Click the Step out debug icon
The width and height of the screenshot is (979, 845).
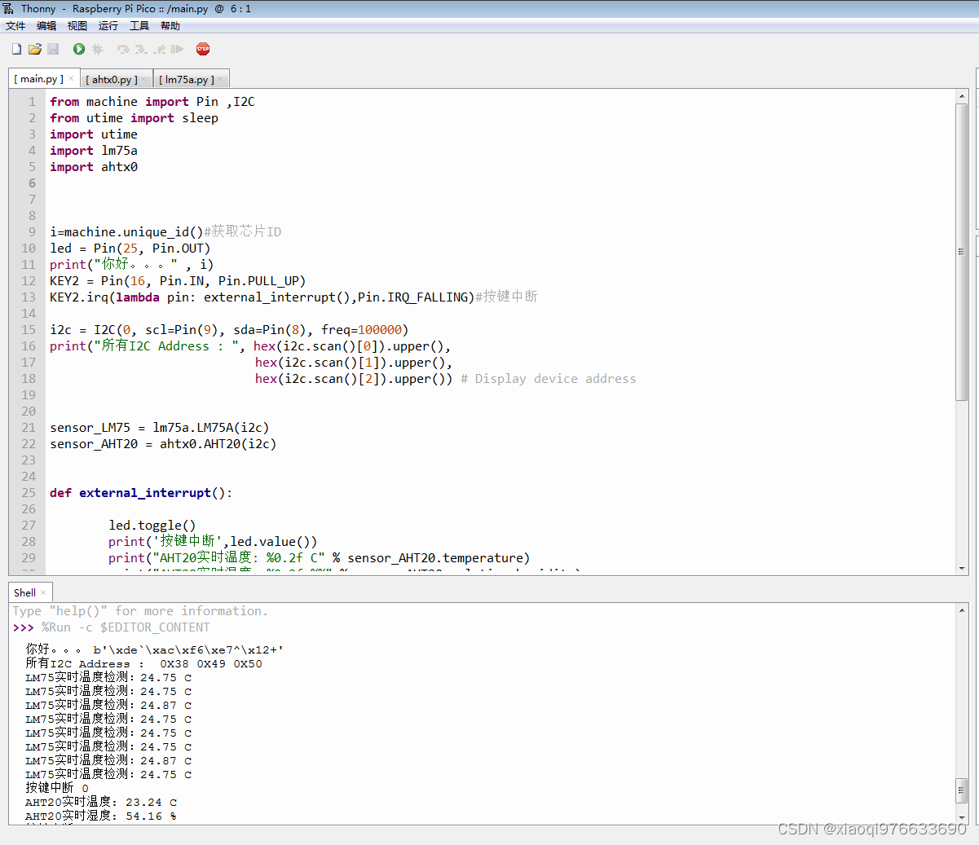[x=160, y=49]
